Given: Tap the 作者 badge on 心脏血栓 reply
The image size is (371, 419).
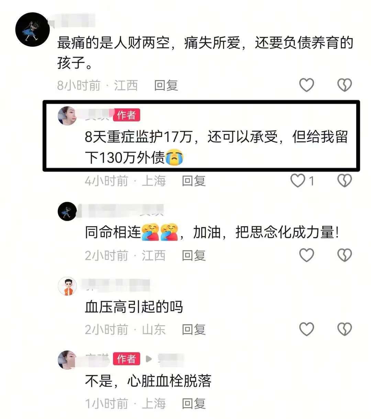Looking at the screenshot, I should [126, 359].
